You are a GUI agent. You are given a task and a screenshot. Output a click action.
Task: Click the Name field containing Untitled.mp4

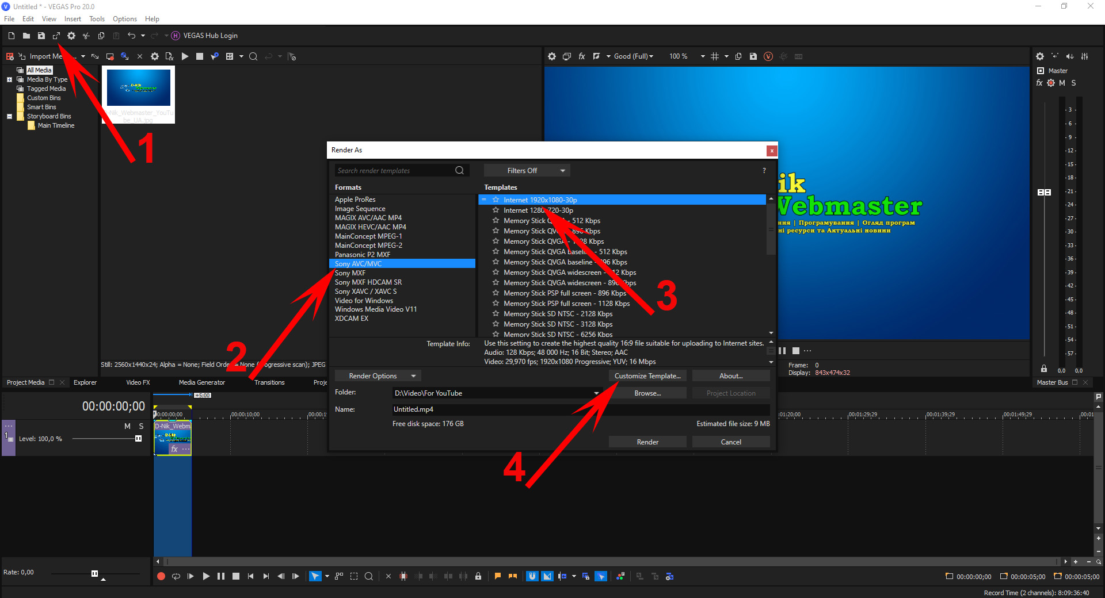580,409
